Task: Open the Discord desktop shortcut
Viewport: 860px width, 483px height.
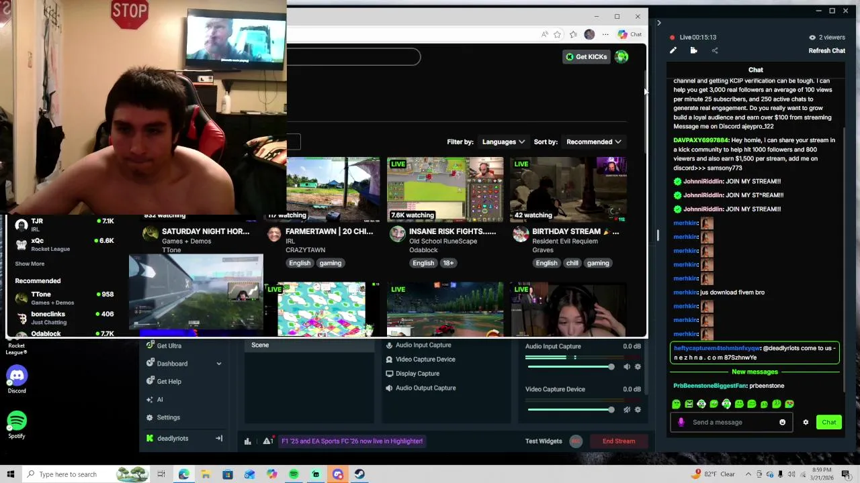Action: point(17,380)
